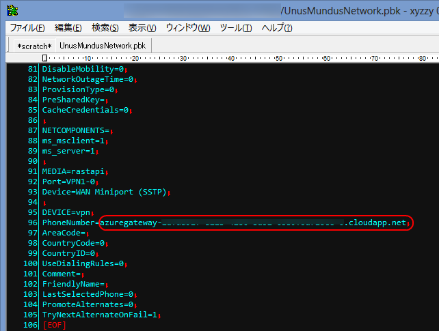Image resolution: width=439 pixels, height=331 pixels.
Task: Click the UseDialingRules=0 line
Action: pos(83,263)
